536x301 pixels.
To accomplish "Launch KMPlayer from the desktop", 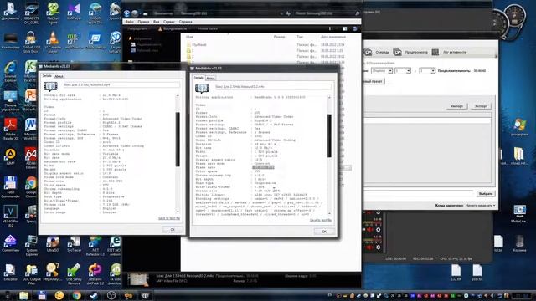I will click(x=74, y=11).
